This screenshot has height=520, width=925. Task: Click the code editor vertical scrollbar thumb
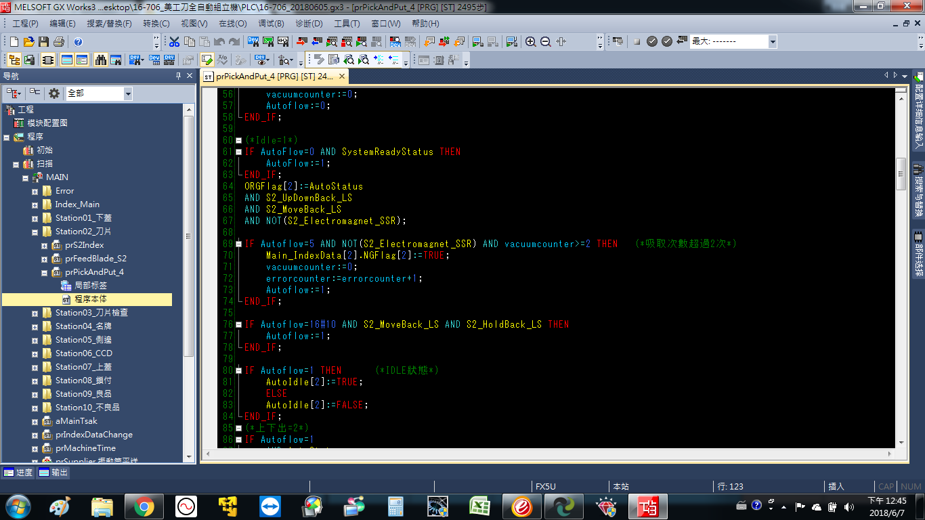coord(901,173)
